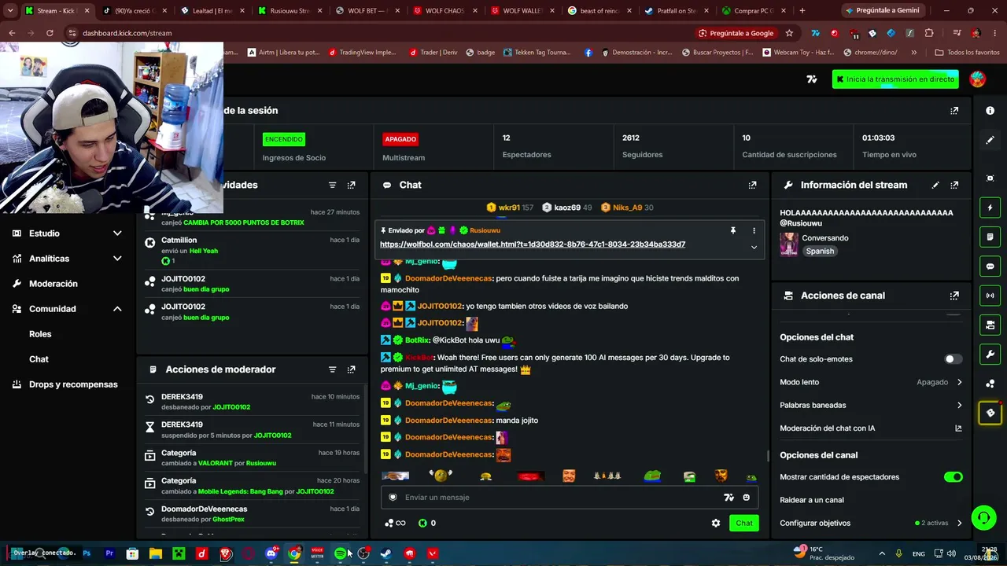Open the green support headset button
The height and width of the screenshot is (566, 1007).
[x=983, y=517]
